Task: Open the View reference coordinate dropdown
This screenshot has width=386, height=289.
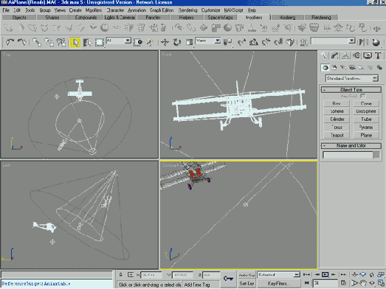Action: coord(208,41)
